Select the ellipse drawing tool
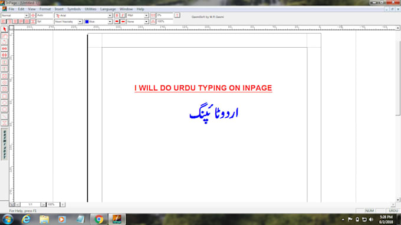This screenshot has height=225, width=401. point(4,102)
